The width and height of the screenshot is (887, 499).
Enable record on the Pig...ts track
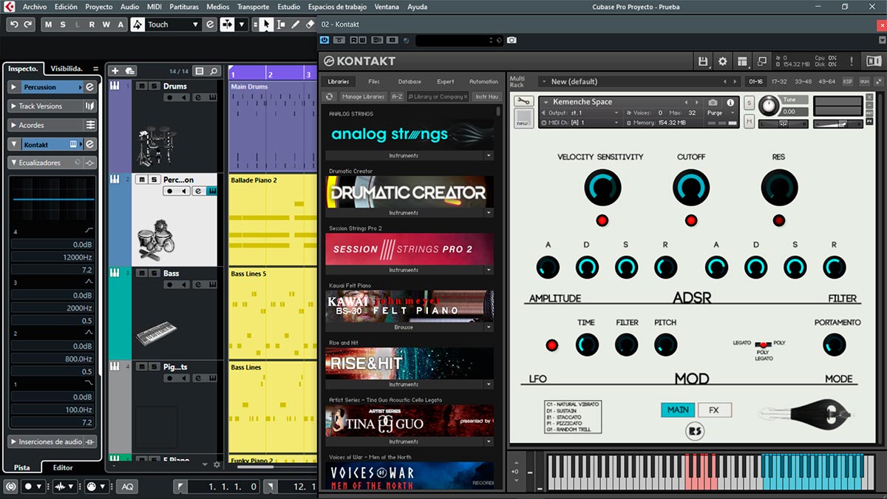(x=170, y=379)
